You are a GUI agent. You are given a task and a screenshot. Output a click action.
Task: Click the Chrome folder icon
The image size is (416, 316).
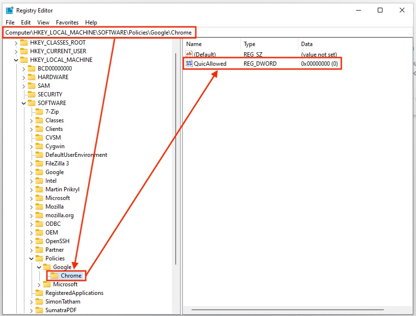tap(55, 276)
